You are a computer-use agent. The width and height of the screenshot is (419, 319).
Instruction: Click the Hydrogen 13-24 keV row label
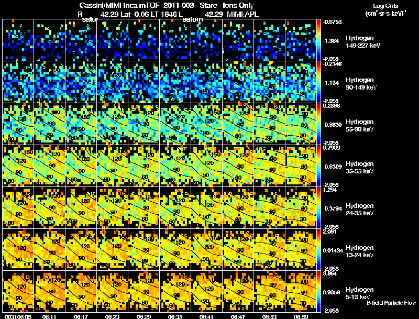pos(359,251)
